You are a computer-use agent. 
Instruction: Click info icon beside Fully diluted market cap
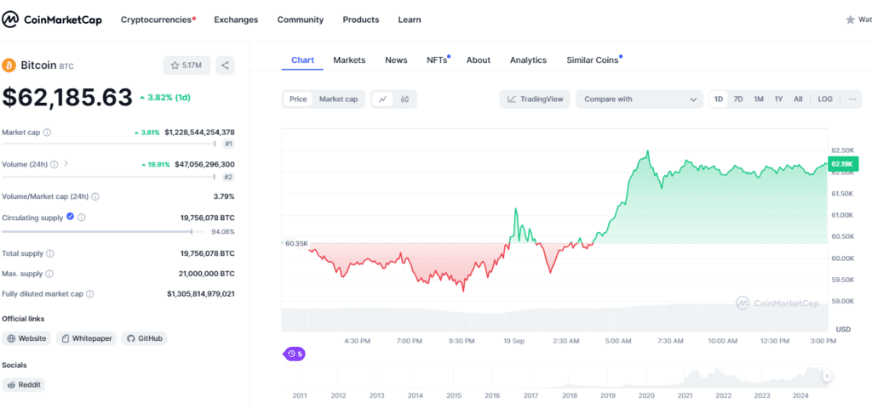[x=89, y=294]
